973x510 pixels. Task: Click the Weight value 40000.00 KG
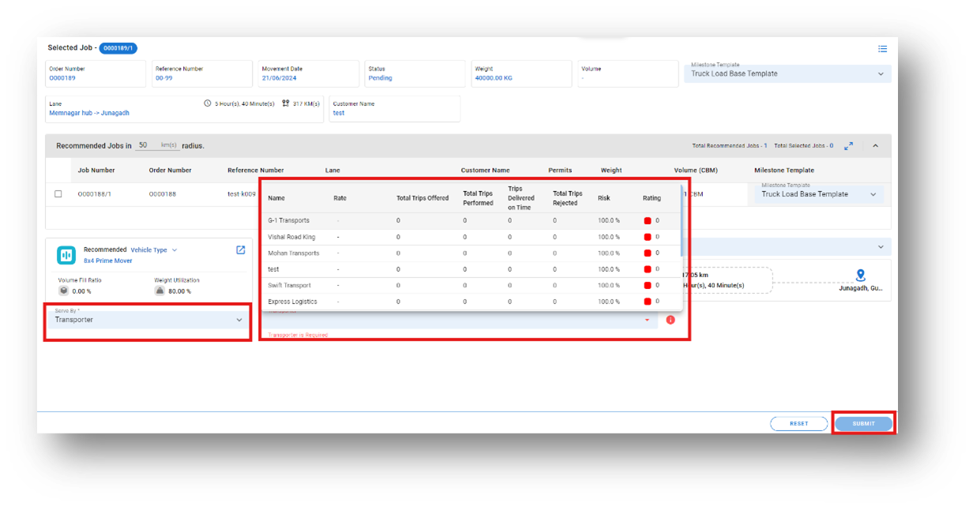(x=494, y=78)
